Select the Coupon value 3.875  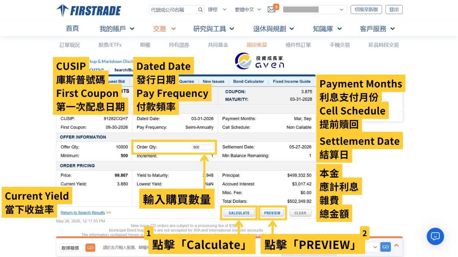tap(306, 91)
